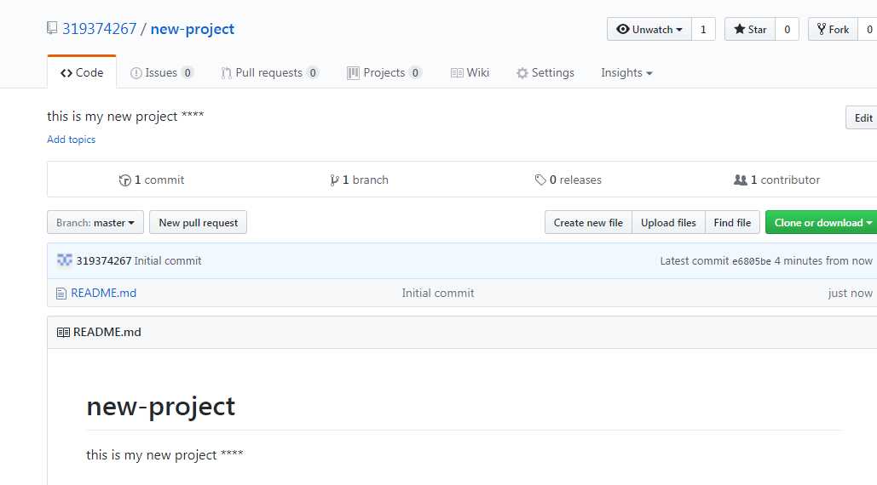
Task: Switch to the Code tab
Action: click(82, 72)
